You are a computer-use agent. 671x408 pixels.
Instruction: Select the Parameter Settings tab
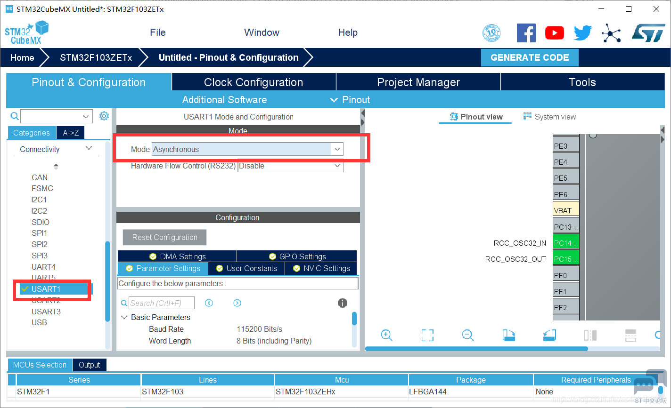pyautogui.click(x=163, y=268)
